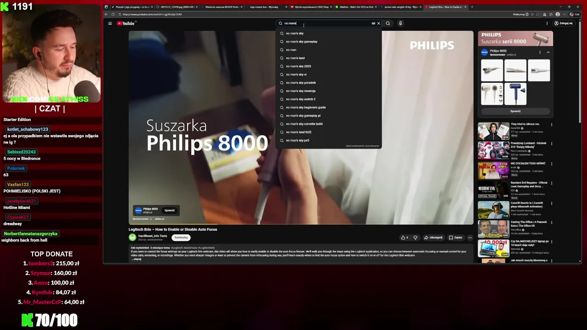This screenshot has width=587, height=330.
Task: Click the #AutoFocus hashtag link
Action: tap(190, 248)
